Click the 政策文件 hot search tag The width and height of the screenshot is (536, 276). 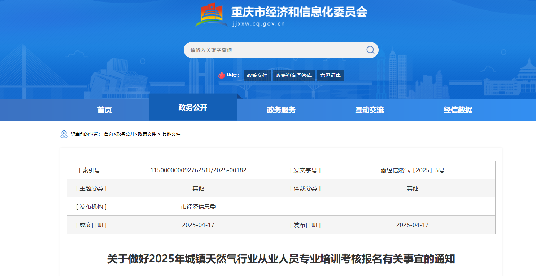(257, 75)
